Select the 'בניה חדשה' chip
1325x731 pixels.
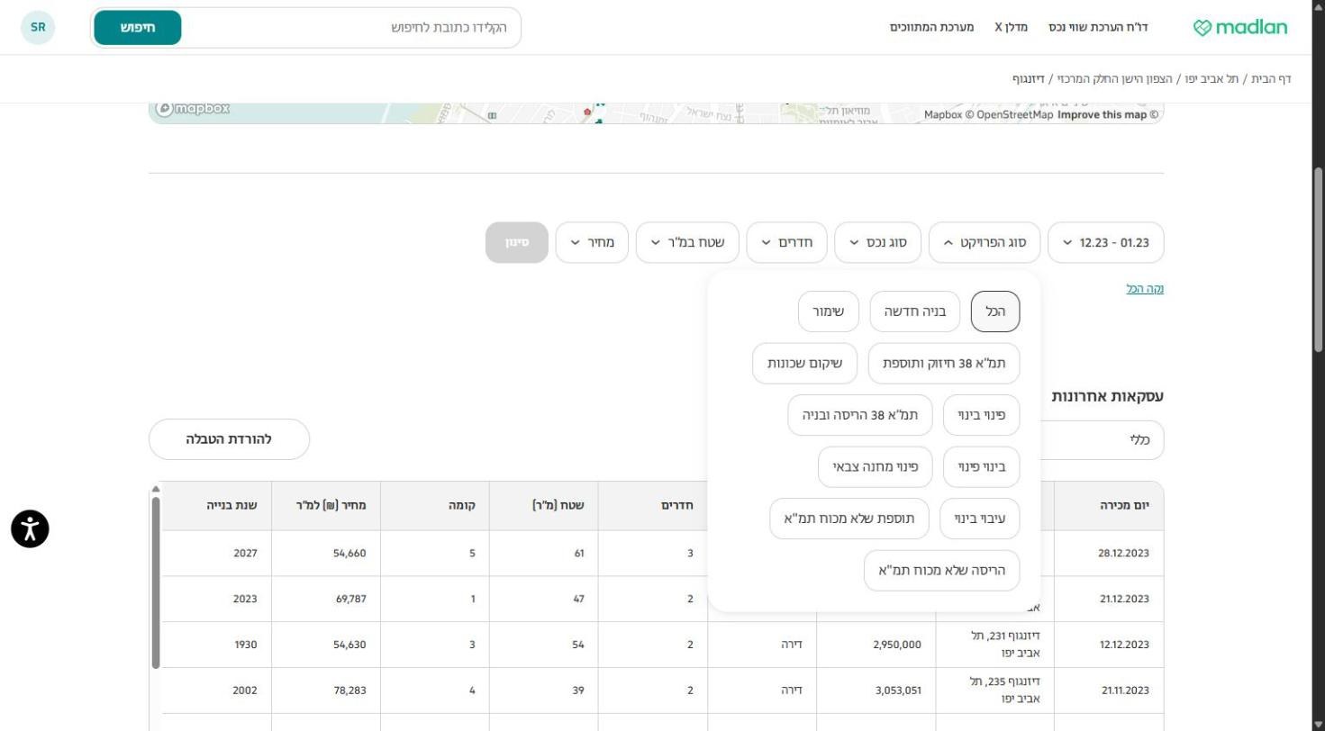915,311
